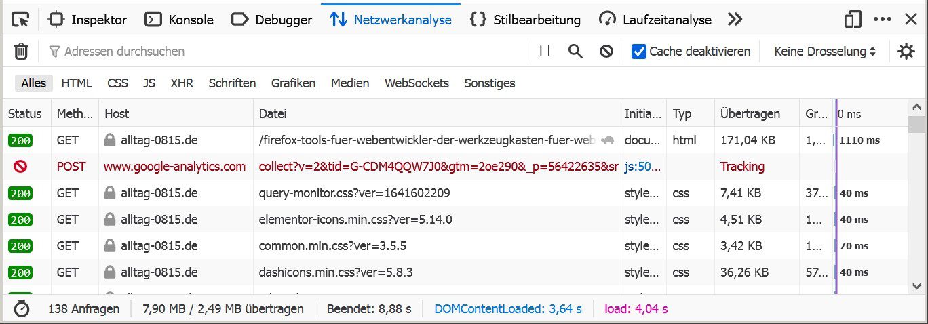This screenshot has width=928, height=324.
Task: Switch to the Debugger tab
Action: point(272,20)
